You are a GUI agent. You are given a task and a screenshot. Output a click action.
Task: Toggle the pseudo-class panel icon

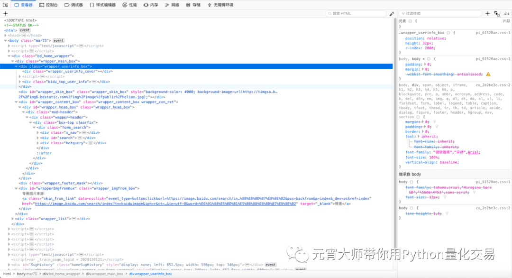497,13
